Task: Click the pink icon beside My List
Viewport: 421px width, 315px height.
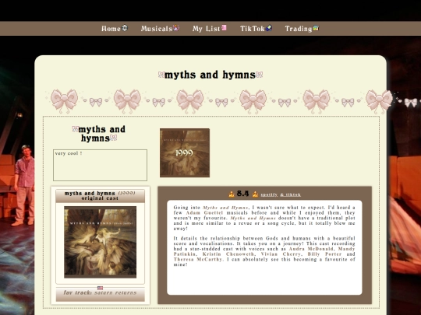Action: pyautogui.click(x=224, y=27)
